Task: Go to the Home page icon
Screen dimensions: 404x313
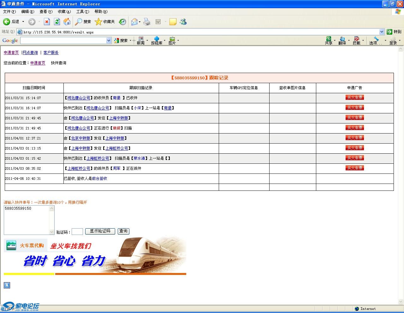Action: tap(67, 22)
